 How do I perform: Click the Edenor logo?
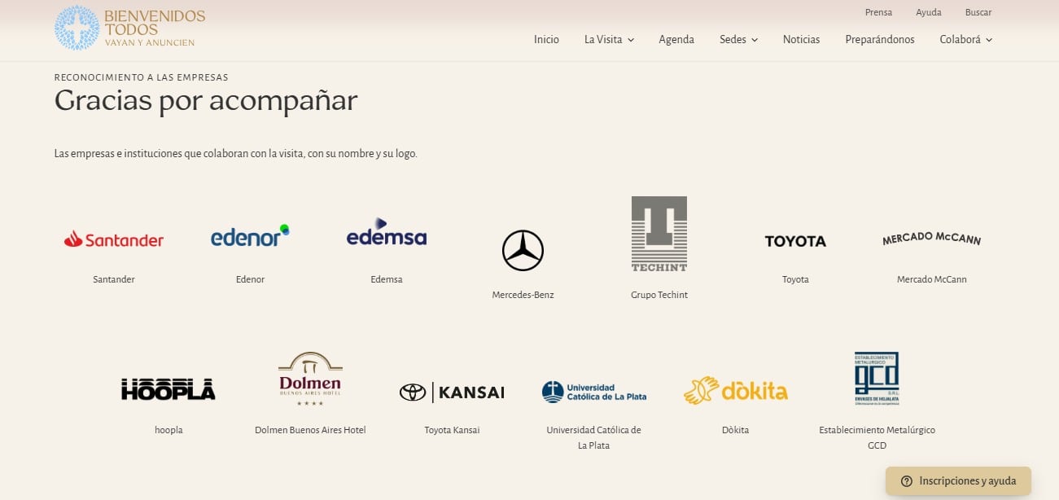coord(250,235)
